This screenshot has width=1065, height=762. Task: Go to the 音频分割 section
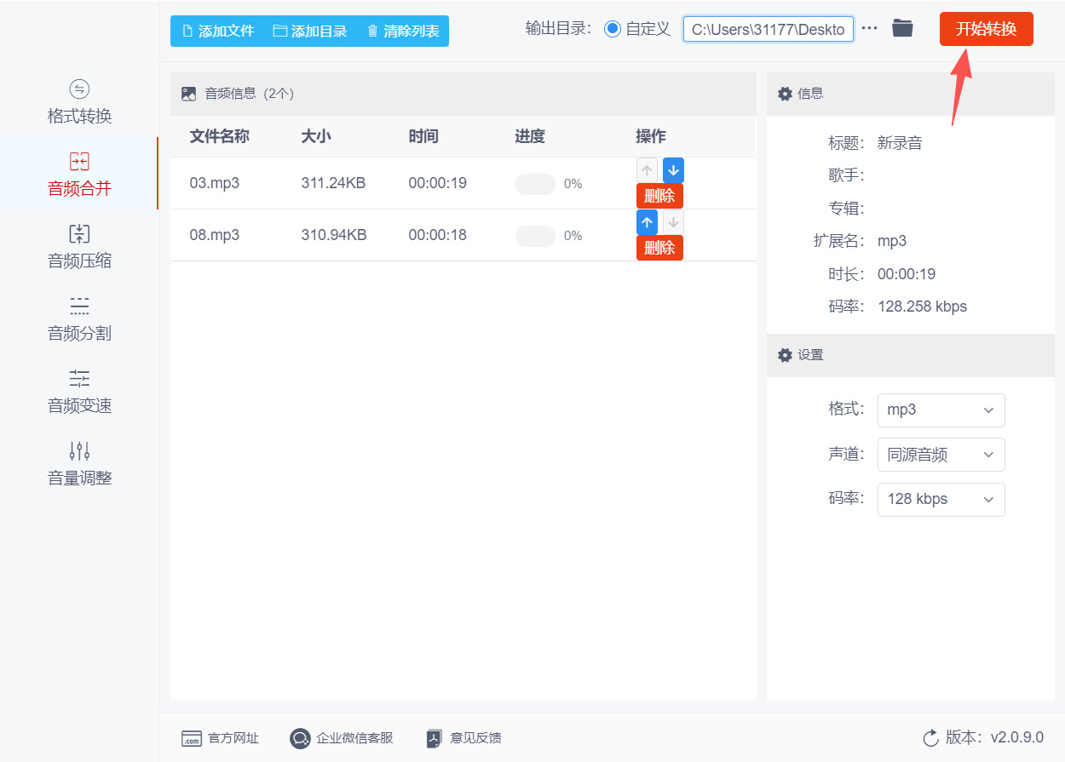(79, 319)
